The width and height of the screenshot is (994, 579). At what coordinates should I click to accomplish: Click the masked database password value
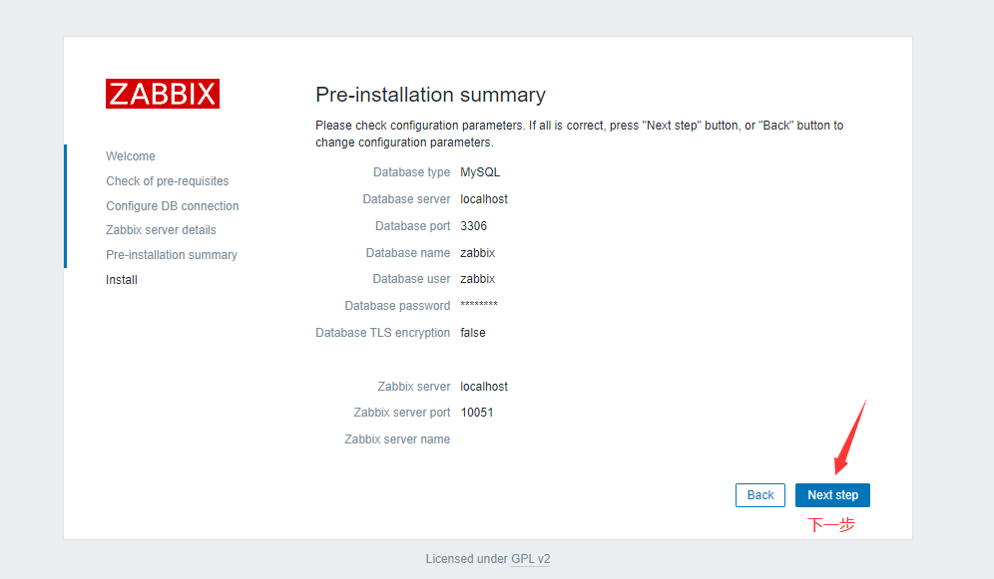click(x=479, y=304)
